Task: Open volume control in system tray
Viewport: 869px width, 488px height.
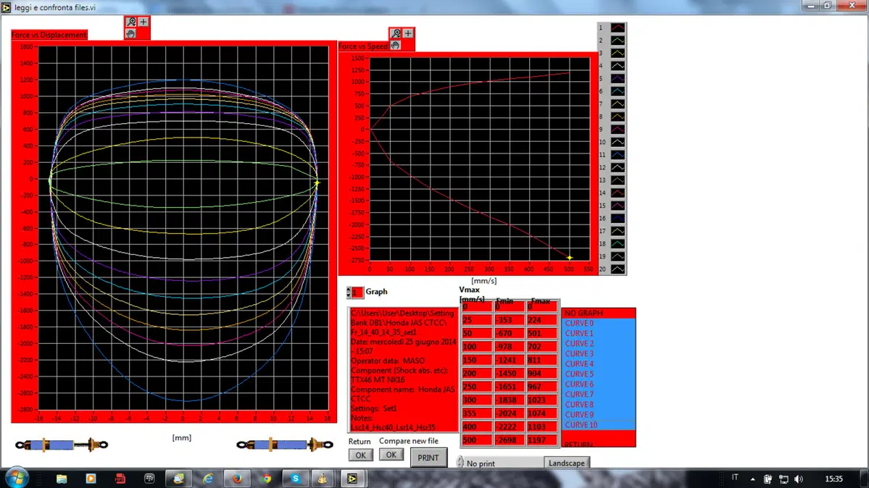Action: pyautogui.click(x=799, y=479)
